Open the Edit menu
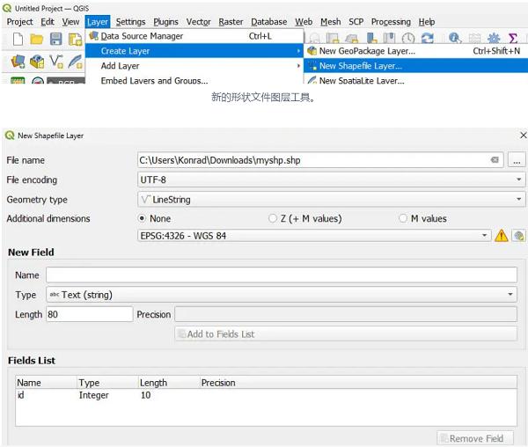This screenshot has width=528, height=447. coord(48,22)
